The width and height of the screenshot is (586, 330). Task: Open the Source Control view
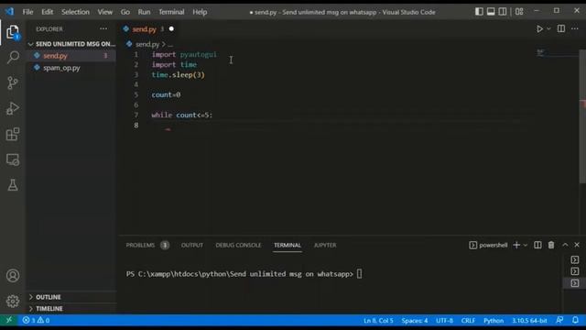tap(13, 82)
